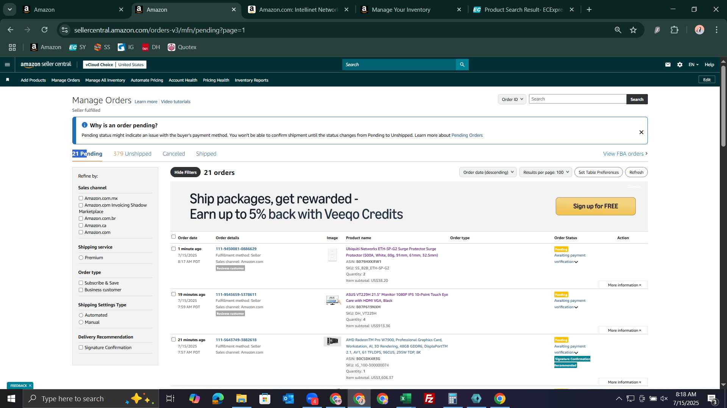This screenshot has height=408, width=727.
Task: Tick the Amazon.com.br sales channel checkbox
Action: (x=81, y=218)
